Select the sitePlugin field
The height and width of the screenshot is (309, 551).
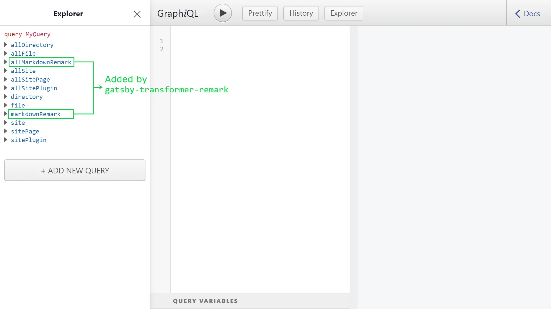pyautogui.click(x=29, y=140)
